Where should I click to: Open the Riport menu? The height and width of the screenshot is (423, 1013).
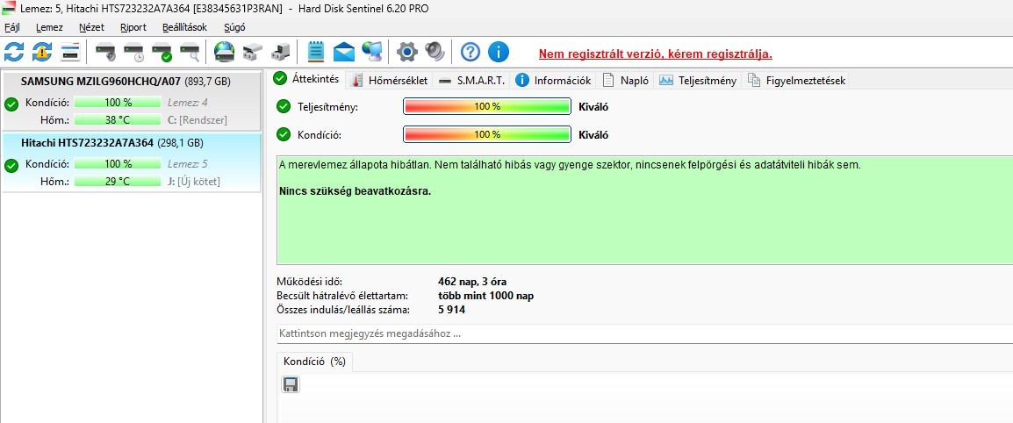[x=133, y=28]
